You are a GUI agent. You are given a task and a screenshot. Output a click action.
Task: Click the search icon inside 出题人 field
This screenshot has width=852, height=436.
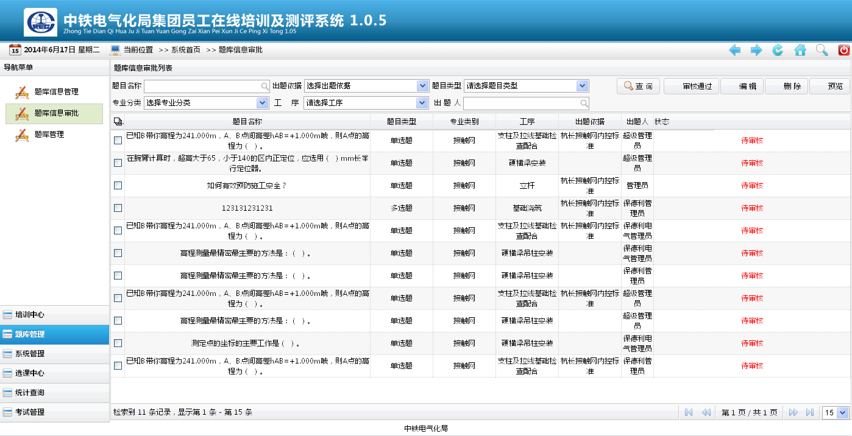pyautogui.click(x=584, y=104)
